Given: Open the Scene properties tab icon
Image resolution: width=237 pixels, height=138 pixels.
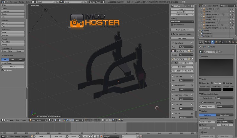Looking at the screenshot, I should [209, 42].
